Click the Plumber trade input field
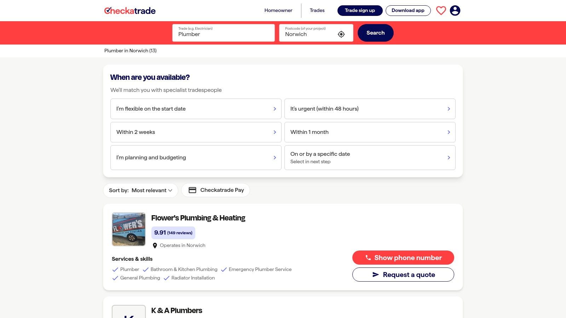The image size is (566, 318). 223,34
